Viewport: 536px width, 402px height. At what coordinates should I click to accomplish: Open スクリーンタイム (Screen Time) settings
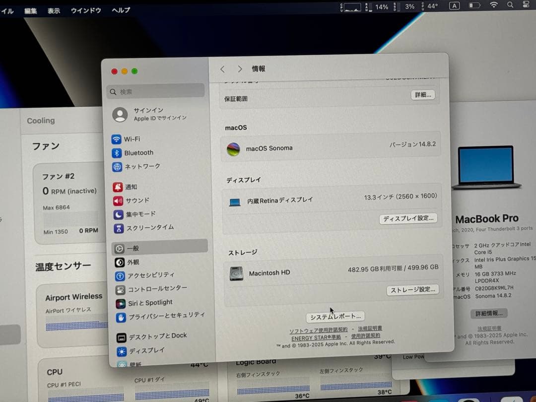[147, 228]
